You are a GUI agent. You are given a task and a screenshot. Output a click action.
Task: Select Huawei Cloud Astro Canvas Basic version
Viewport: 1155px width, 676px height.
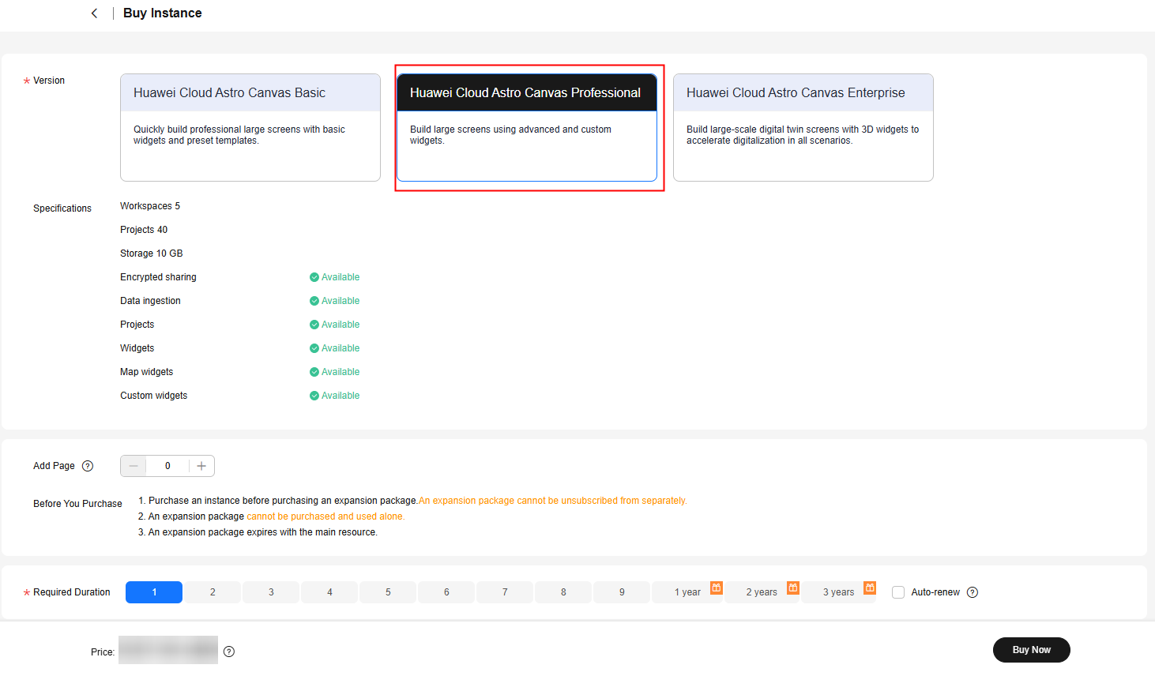click(250, 127)
